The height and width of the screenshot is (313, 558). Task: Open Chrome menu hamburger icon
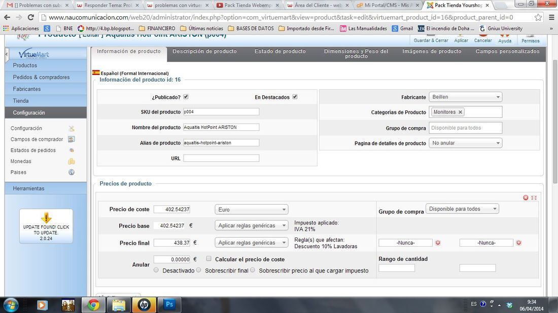click(551, 17)
